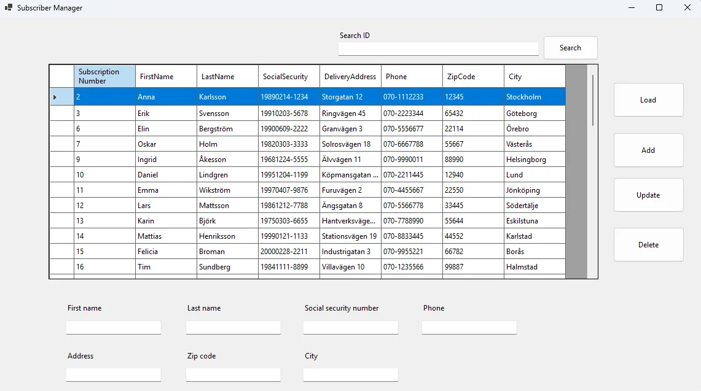Sort by City column header

pos(535,76)
